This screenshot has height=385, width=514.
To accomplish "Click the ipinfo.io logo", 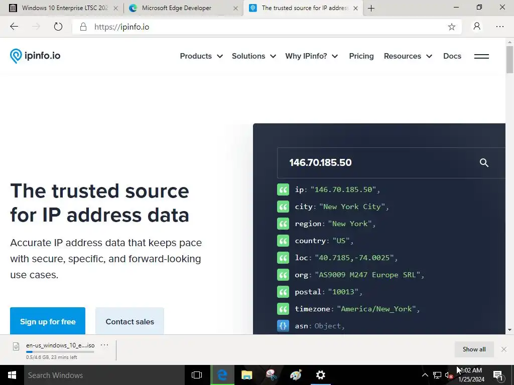I will [35, 56].
